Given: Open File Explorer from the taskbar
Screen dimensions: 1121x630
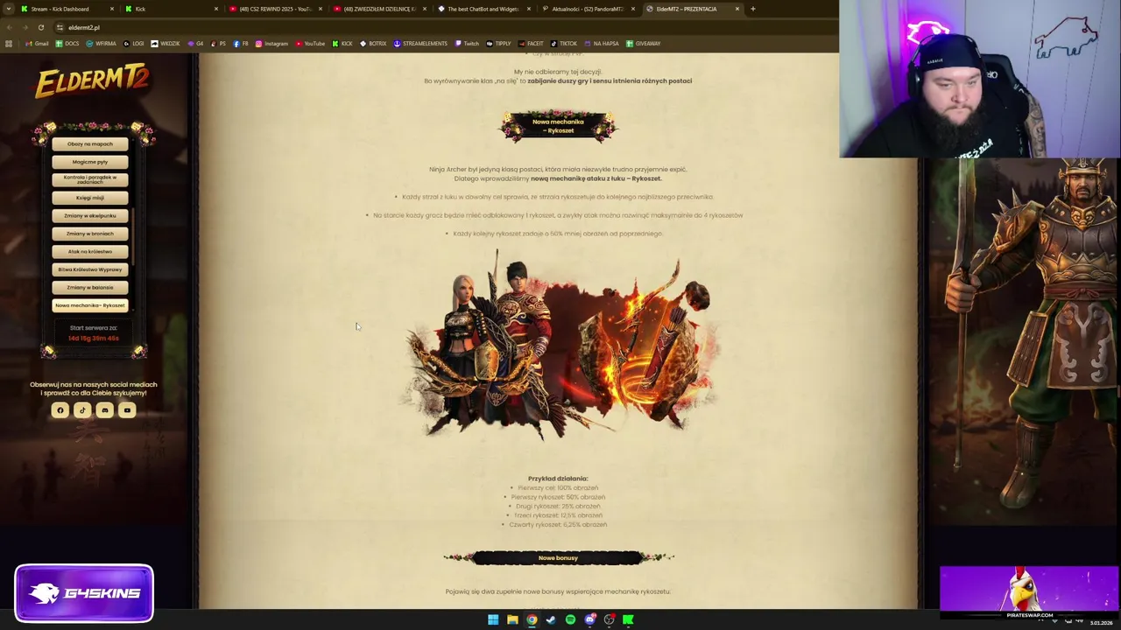Looking at the screenshot, I should pyautogui.click(x=512, y=619).
